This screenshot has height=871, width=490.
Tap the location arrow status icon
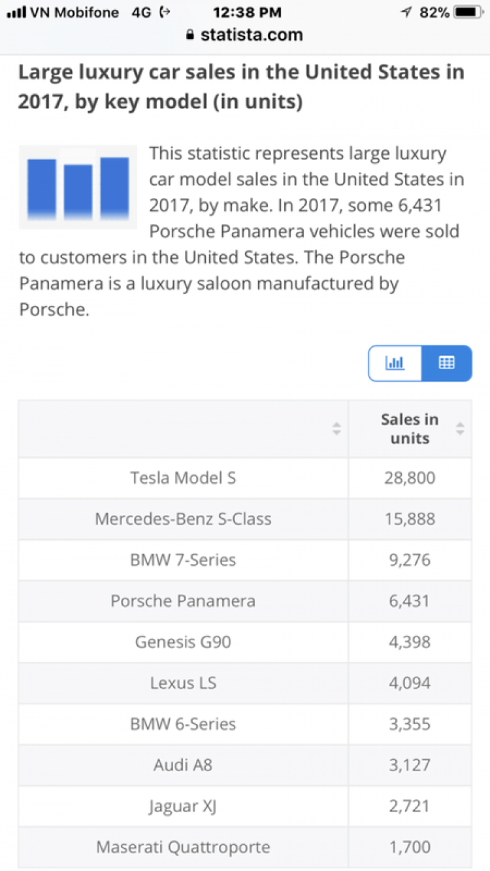click(406, 12)
